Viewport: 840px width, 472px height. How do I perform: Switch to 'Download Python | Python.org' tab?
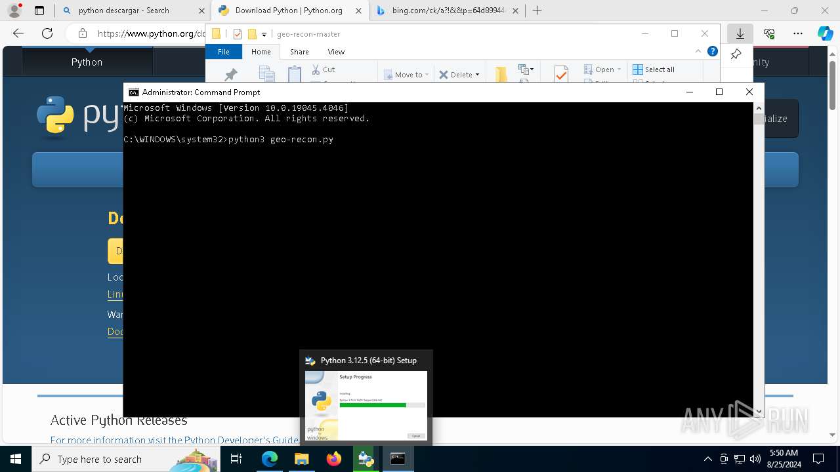[x=289, y=10]
